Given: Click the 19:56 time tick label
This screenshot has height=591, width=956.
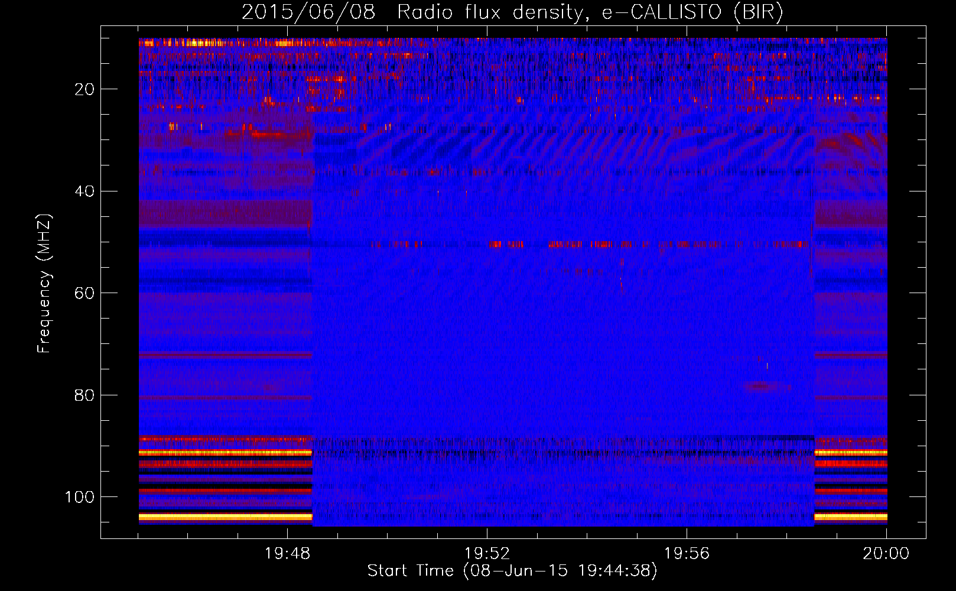Looking at the screenshot, I should [687, 554].
